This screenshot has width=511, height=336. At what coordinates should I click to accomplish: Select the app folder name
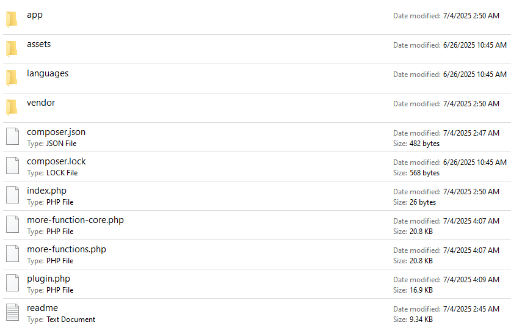(35, 15)
